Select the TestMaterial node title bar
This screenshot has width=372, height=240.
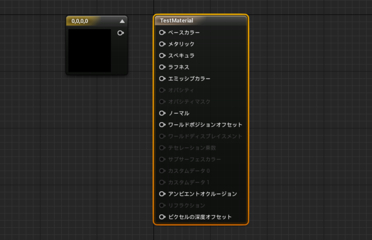click(x=201, y=21)
